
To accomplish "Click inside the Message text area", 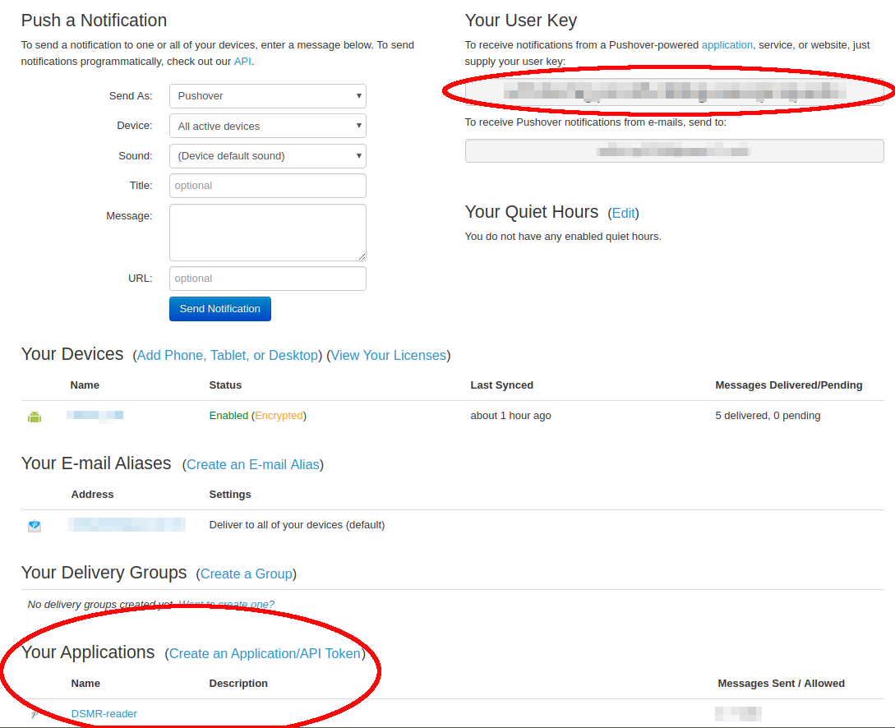I will click(x=268, y=233).
